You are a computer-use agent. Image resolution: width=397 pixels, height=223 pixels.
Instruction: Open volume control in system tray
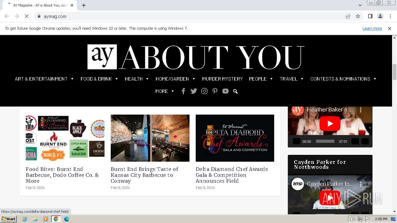(x=353, y=219)
